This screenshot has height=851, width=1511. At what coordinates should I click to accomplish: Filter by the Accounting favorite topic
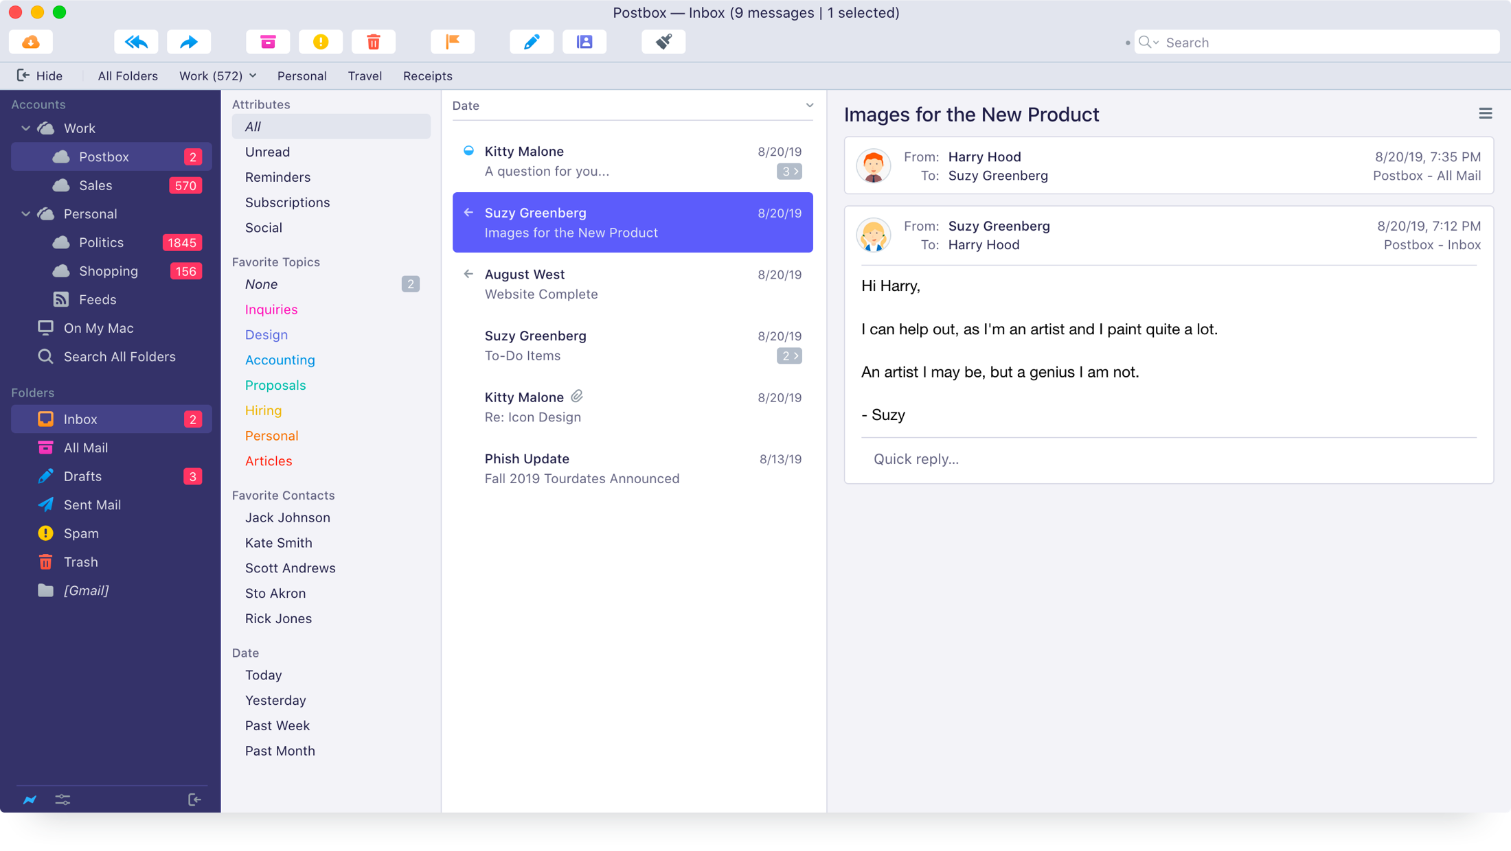(x=280, y=360)
